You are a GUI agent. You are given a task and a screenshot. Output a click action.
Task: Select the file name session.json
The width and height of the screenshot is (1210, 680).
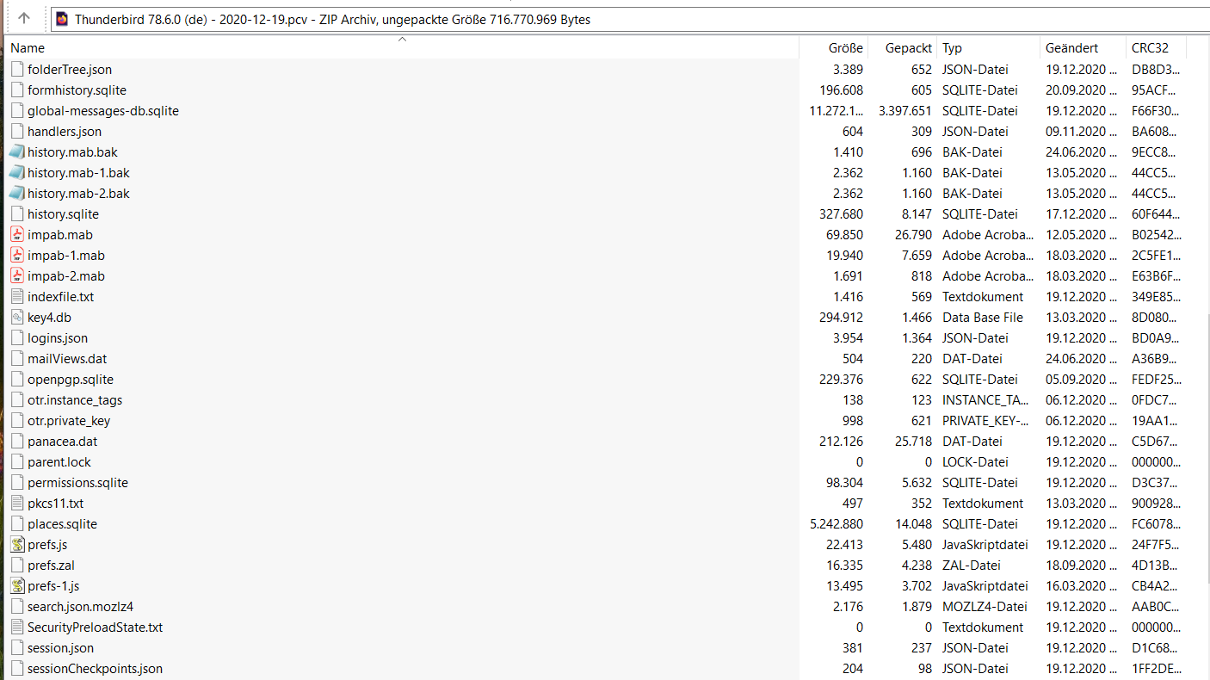[x=60, y=648]
